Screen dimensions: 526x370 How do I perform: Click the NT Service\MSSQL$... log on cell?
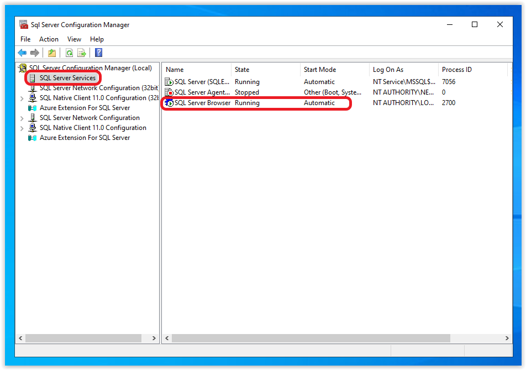(x=404, y=82)
